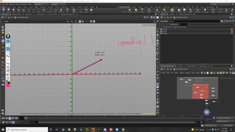Open the Render menu
The height and width of the screenshot is (132, 235).
(x=12, y=4)
